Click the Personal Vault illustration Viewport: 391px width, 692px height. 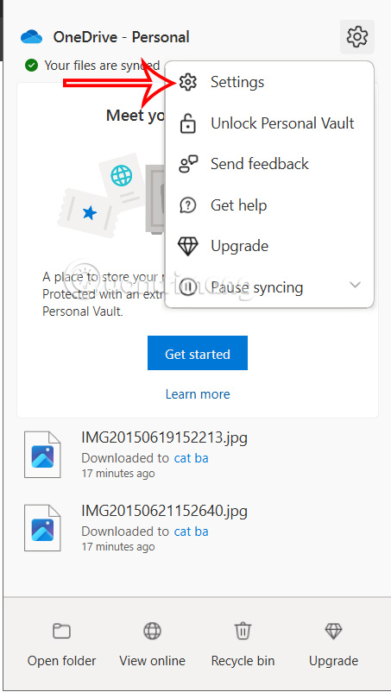click(112, 197)
